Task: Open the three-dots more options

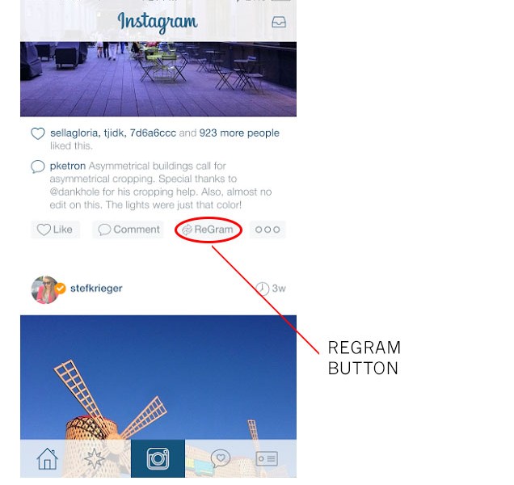Action: tap(268, 230)
